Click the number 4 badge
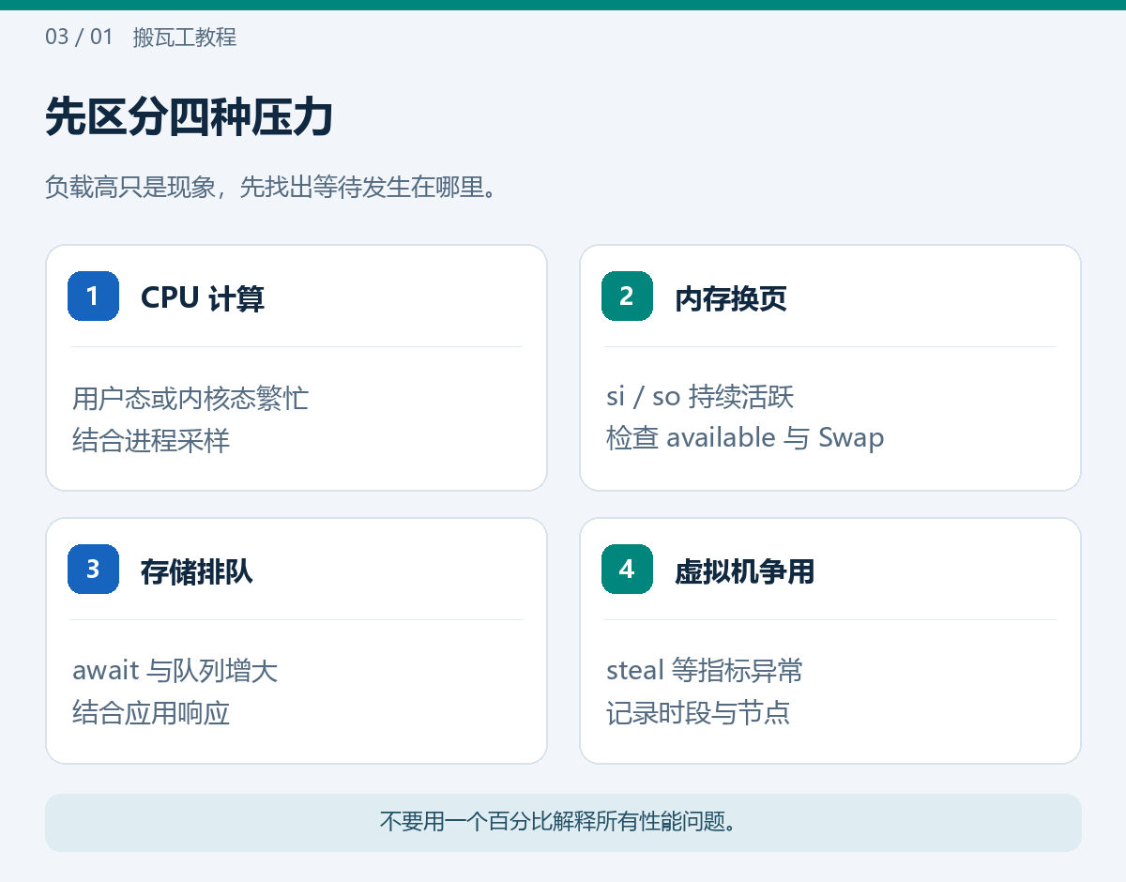The width and height of the screenshot is (1126, 882). coord(627,569)
